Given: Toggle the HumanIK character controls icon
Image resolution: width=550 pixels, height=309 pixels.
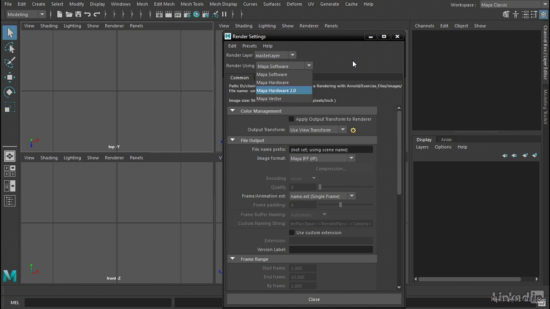Looking at the screenshot, I should 516,14.
